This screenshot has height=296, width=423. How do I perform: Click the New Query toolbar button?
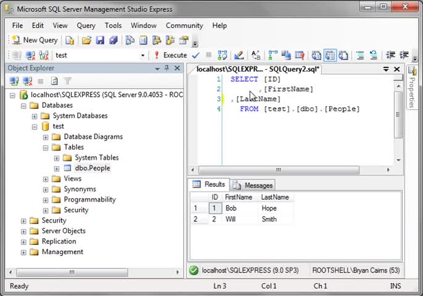click(x=35, y=40)
